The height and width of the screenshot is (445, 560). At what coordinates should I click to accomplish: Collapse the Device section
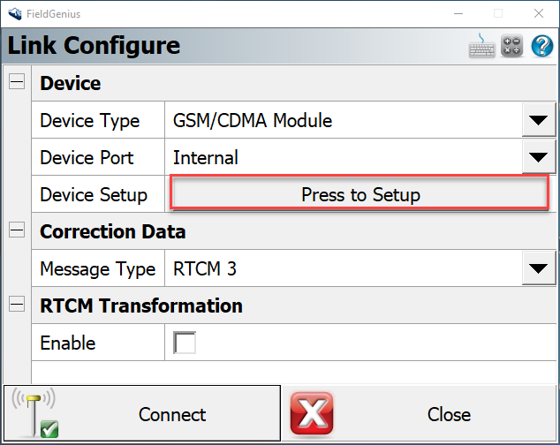pyautogui.click(x=17, y=83)
